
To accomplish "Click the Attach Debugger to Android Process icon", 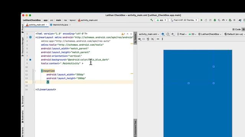I will [x=230, y=20].
